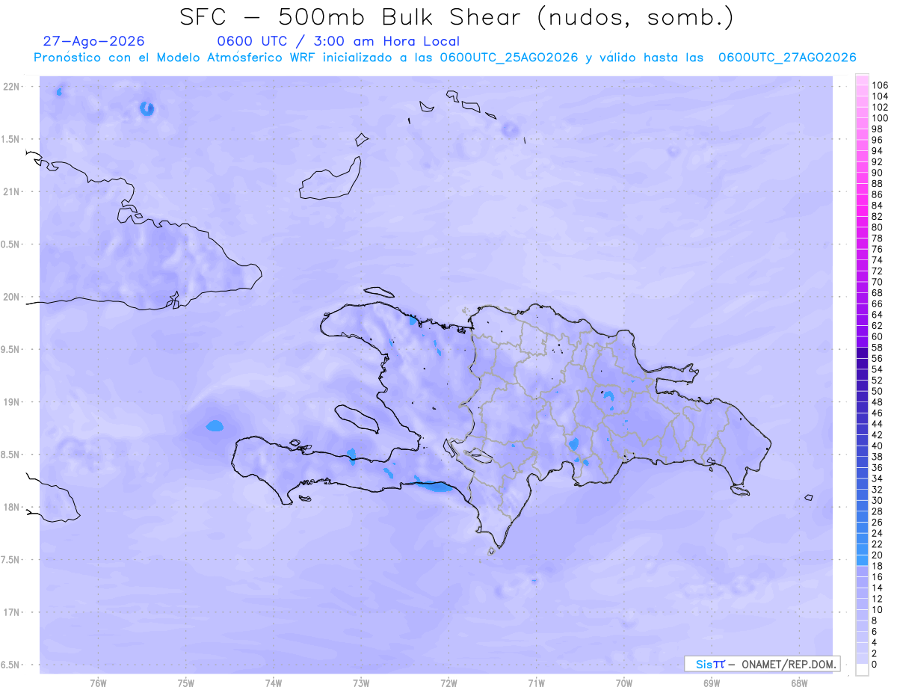Image resolution: width=897 pixels, height=693 pixels.
Task: Click the "20N" latitude label
Action: pos(13,297)
